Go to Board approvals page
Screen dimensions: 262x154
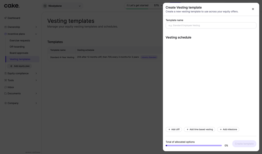tap(19, 53)
